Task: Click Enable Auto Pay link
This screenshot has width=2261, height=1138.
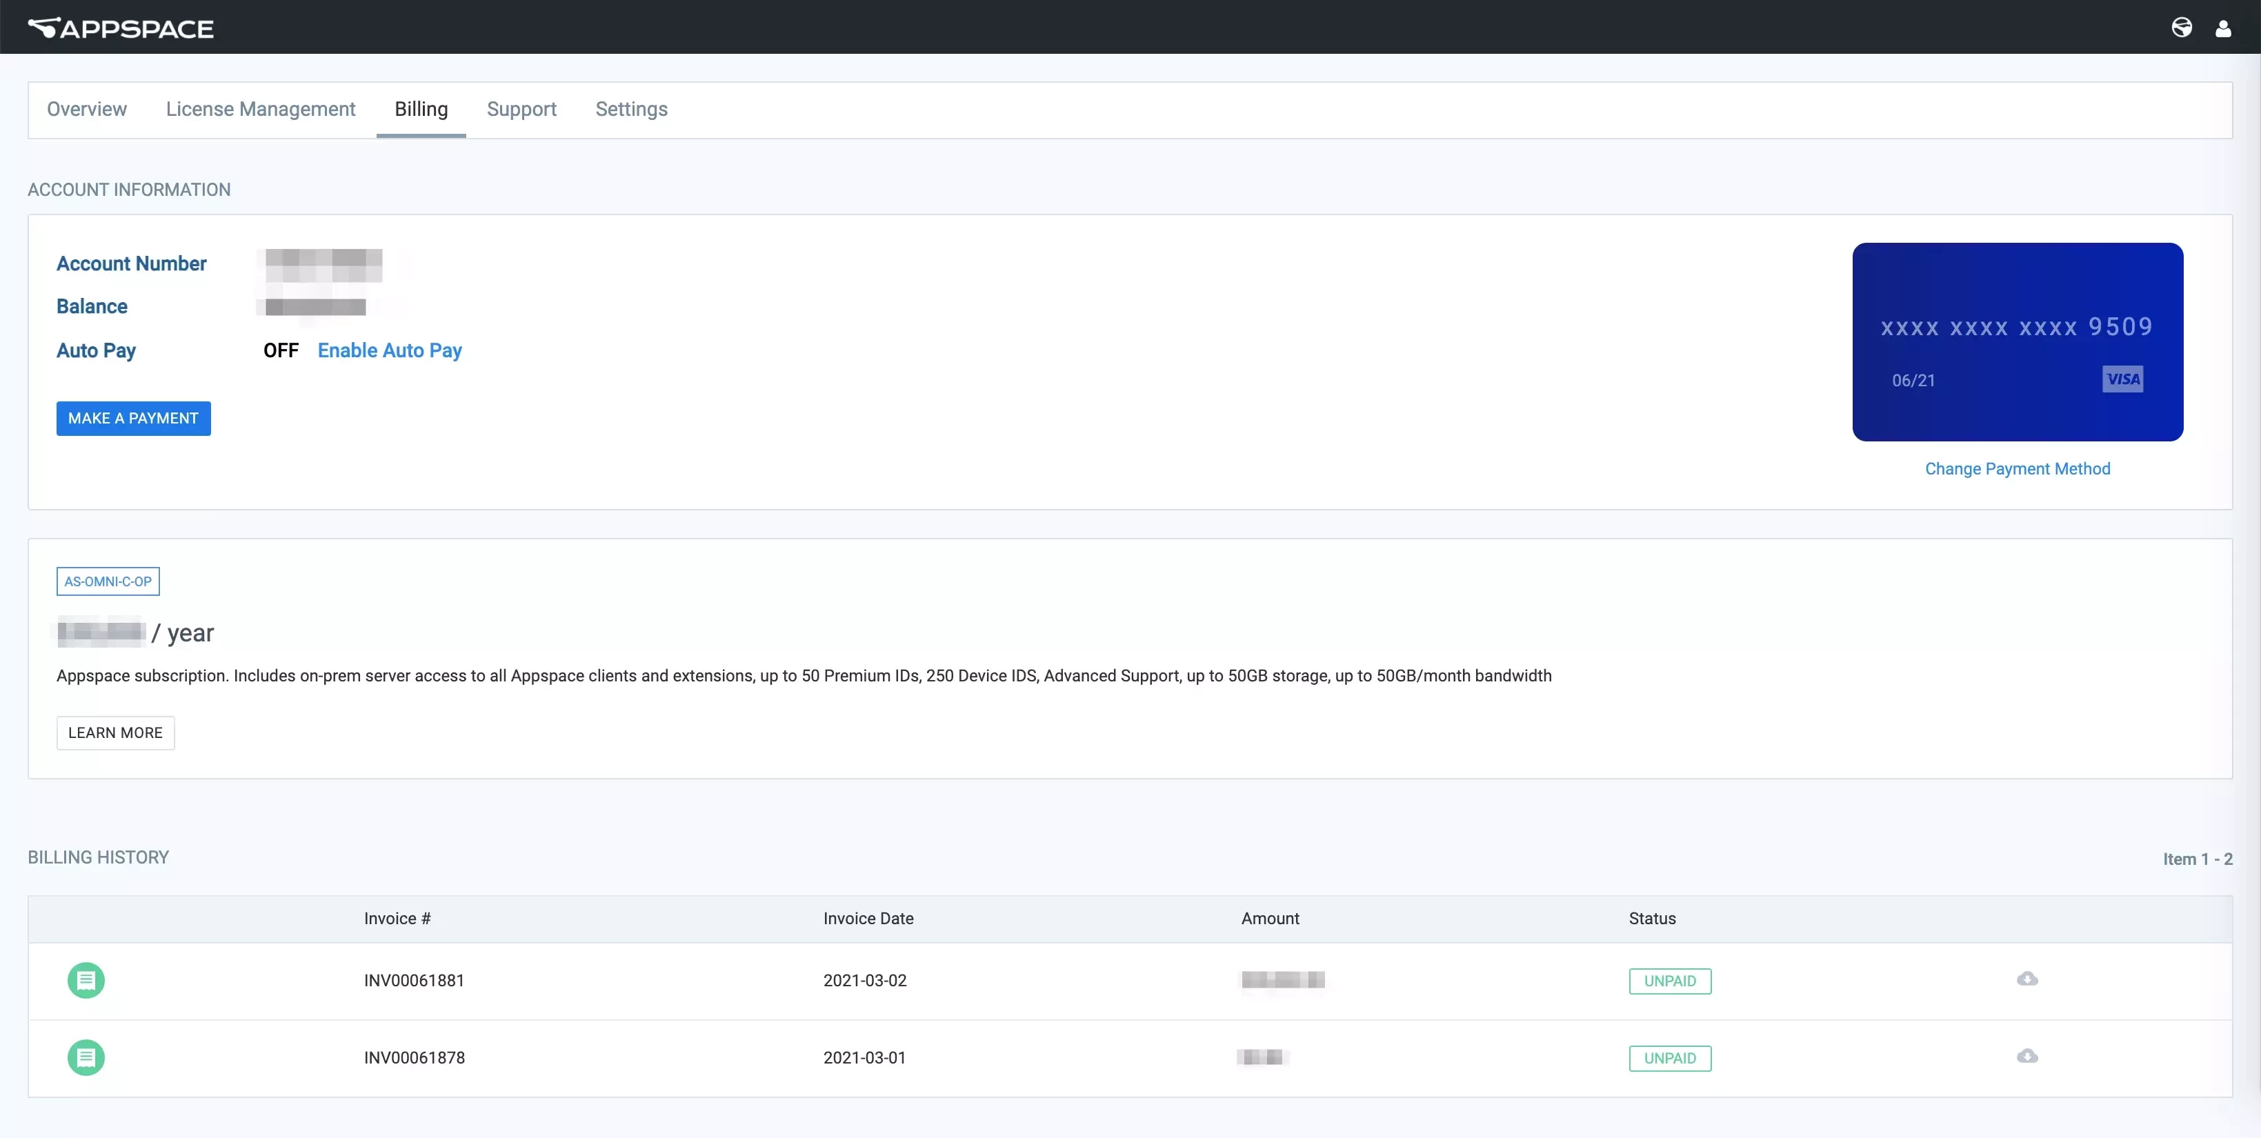Action: (x=390, y=350)
